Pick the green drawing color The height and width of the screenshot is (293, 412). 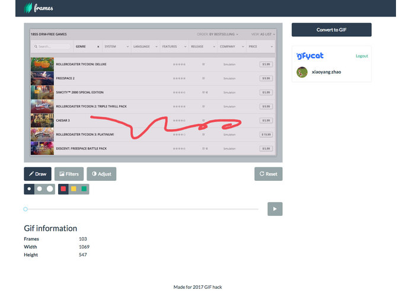(x=84, y=189)
